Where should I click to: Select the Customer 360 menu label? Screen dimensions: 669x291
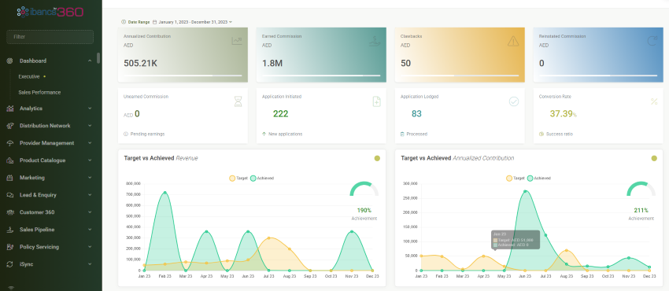pos(37,212)
